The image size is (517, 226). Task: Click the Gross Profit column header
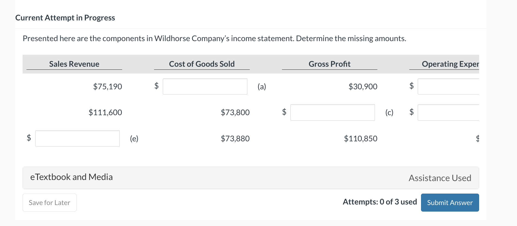pyautogui.click(x=329, y=64)
